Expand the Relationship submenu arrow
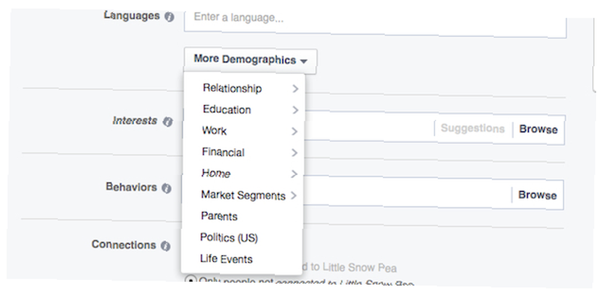This screenshot has width=598, height=295. pos(295,89)
